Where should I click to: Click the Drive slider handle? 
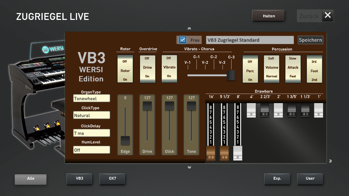click(x=147, y=106)
